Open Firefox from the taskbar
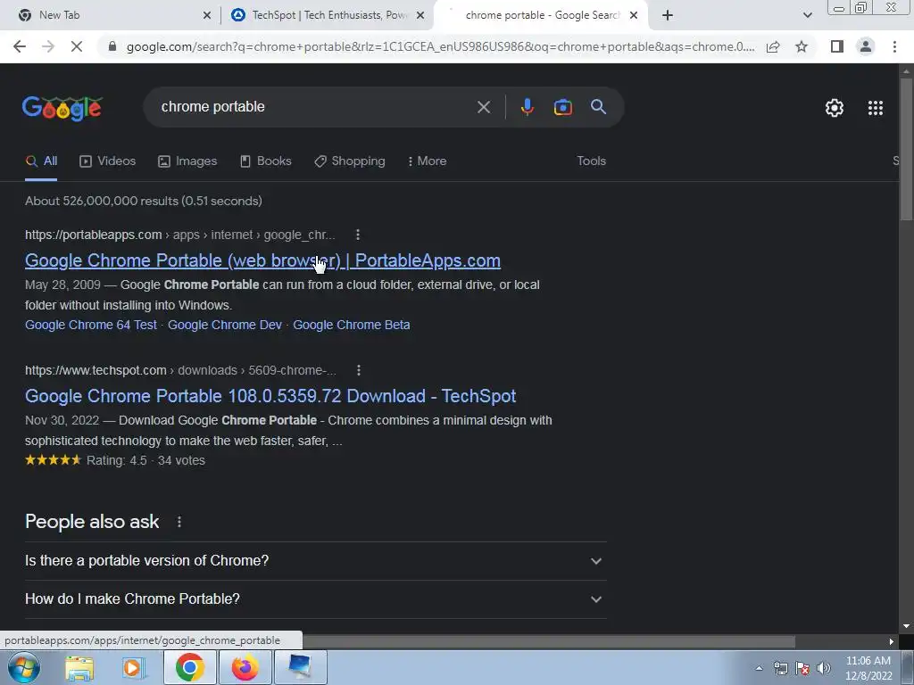The height and width of the screenshot is (685, 914). (x=245, y=667)
